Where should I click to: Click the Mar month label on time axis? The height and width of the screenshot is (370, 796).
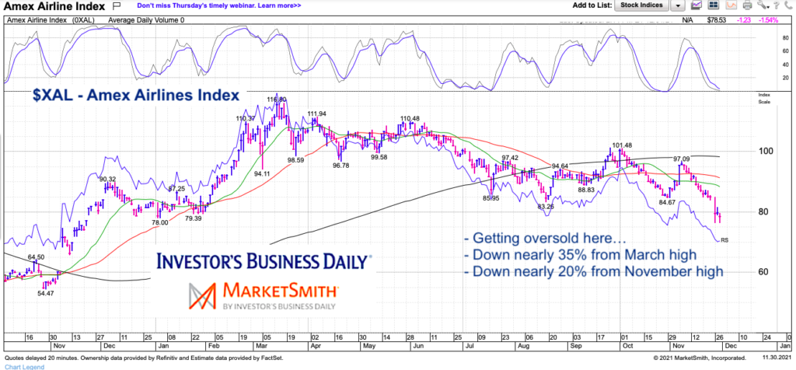263,344
